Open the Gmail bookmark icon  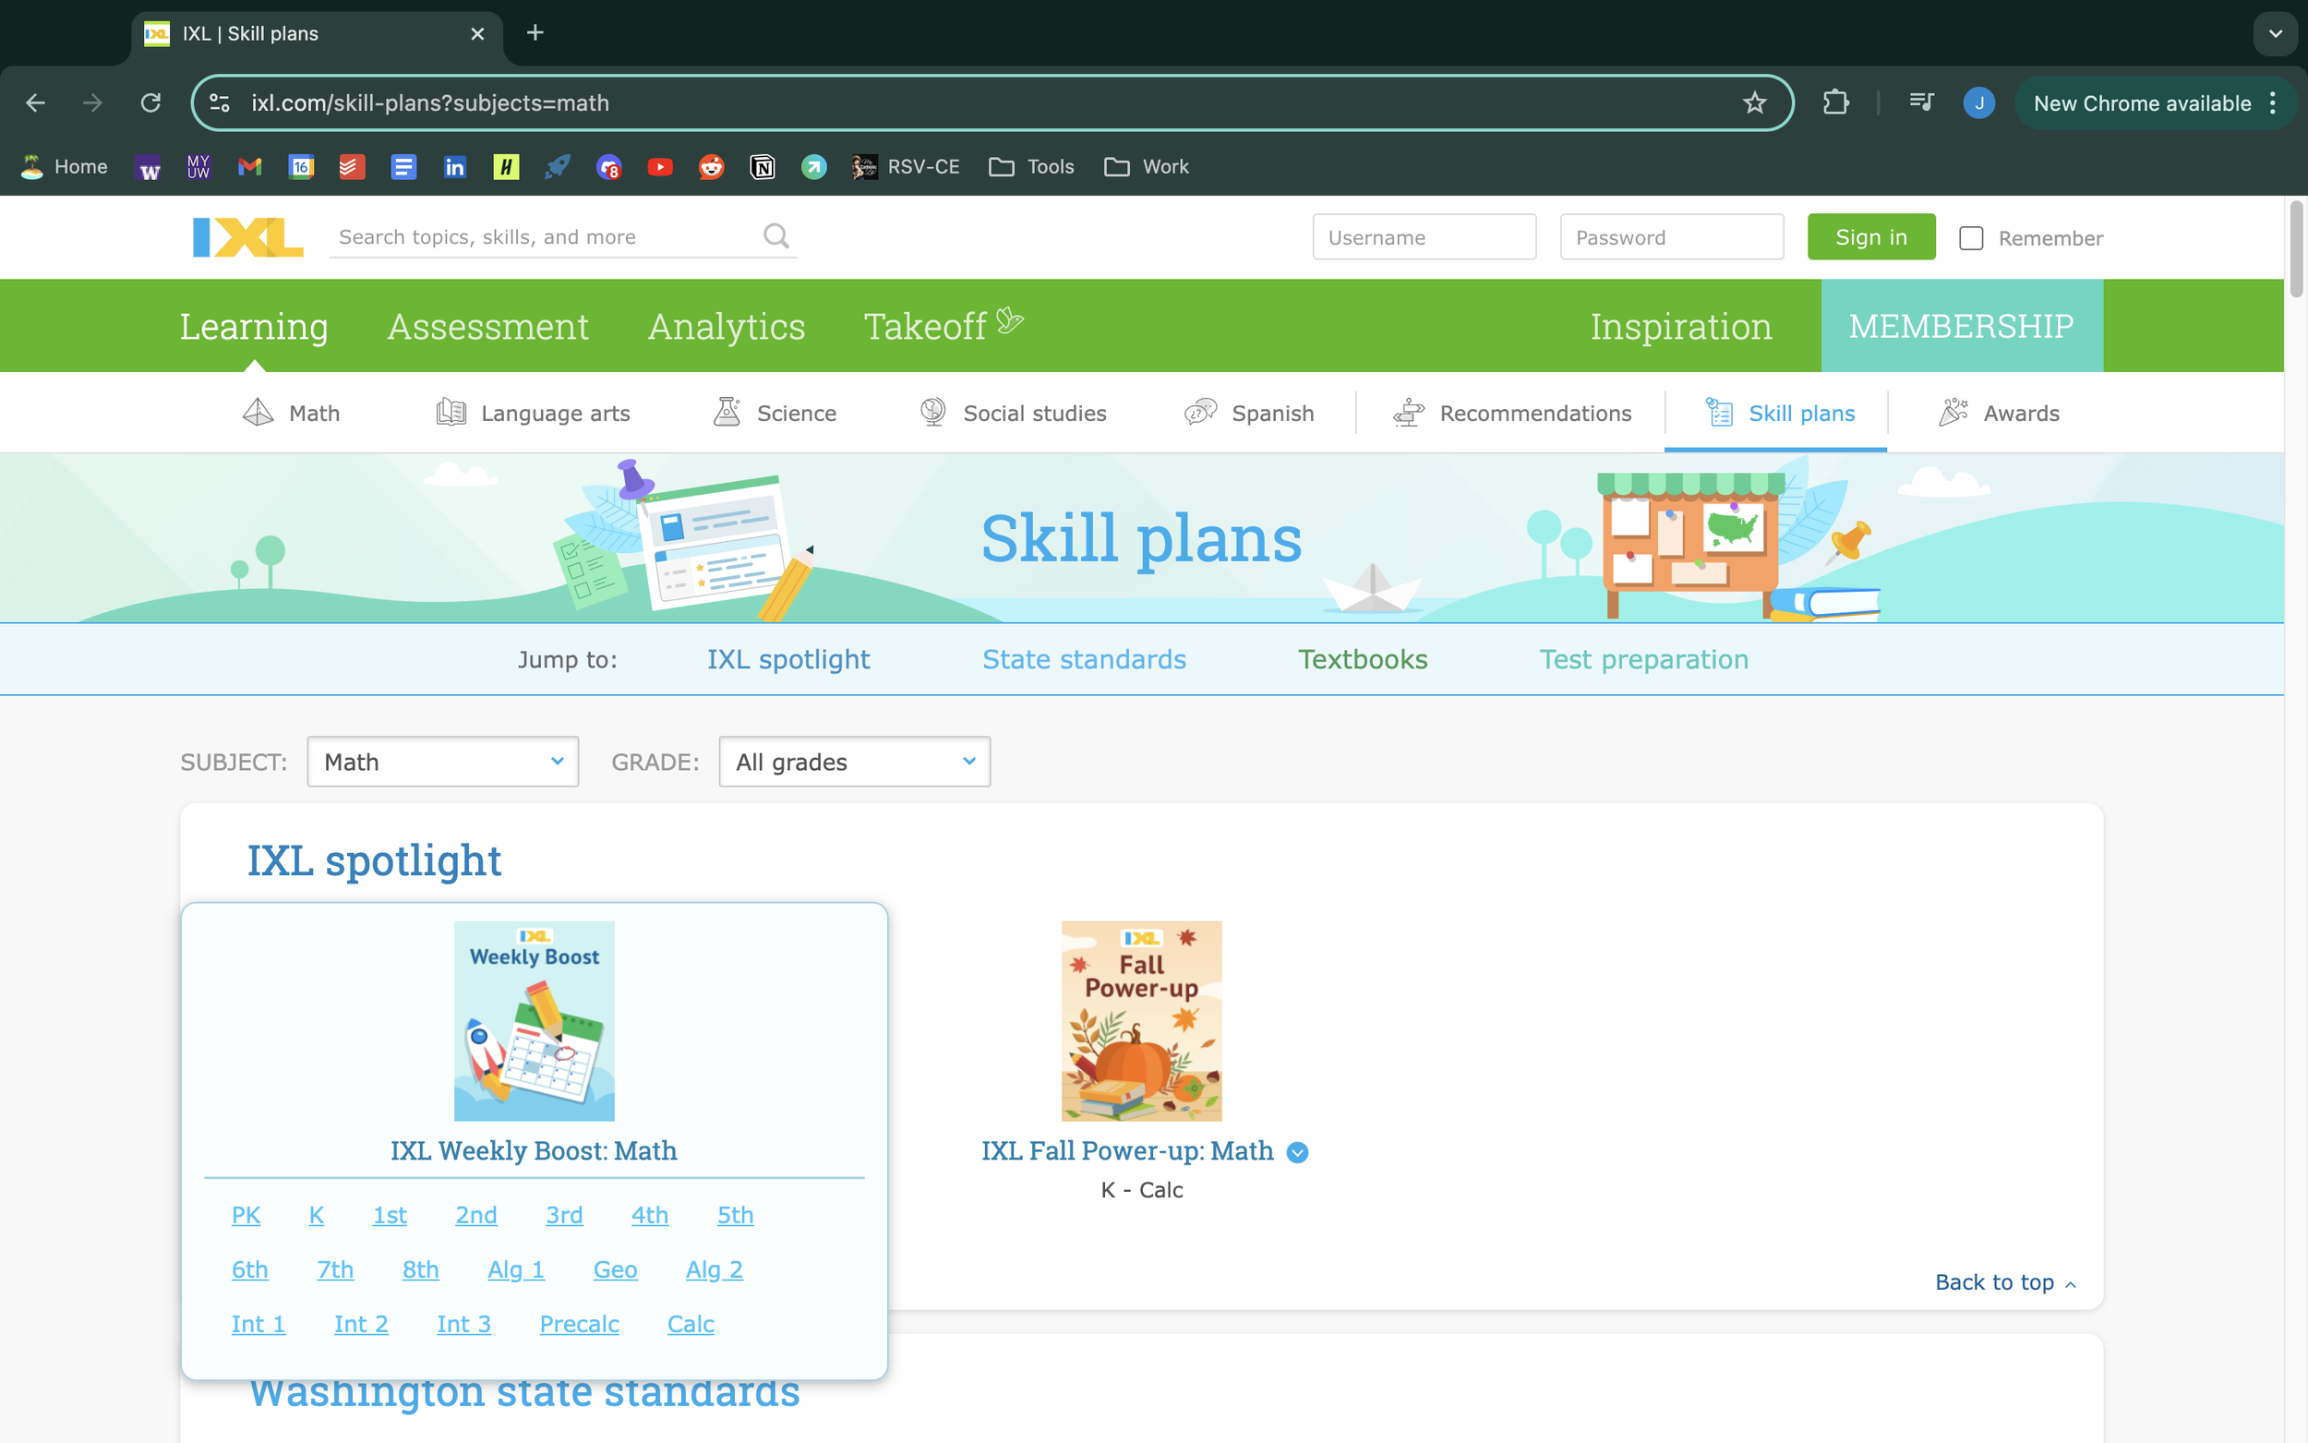(250, 167)
